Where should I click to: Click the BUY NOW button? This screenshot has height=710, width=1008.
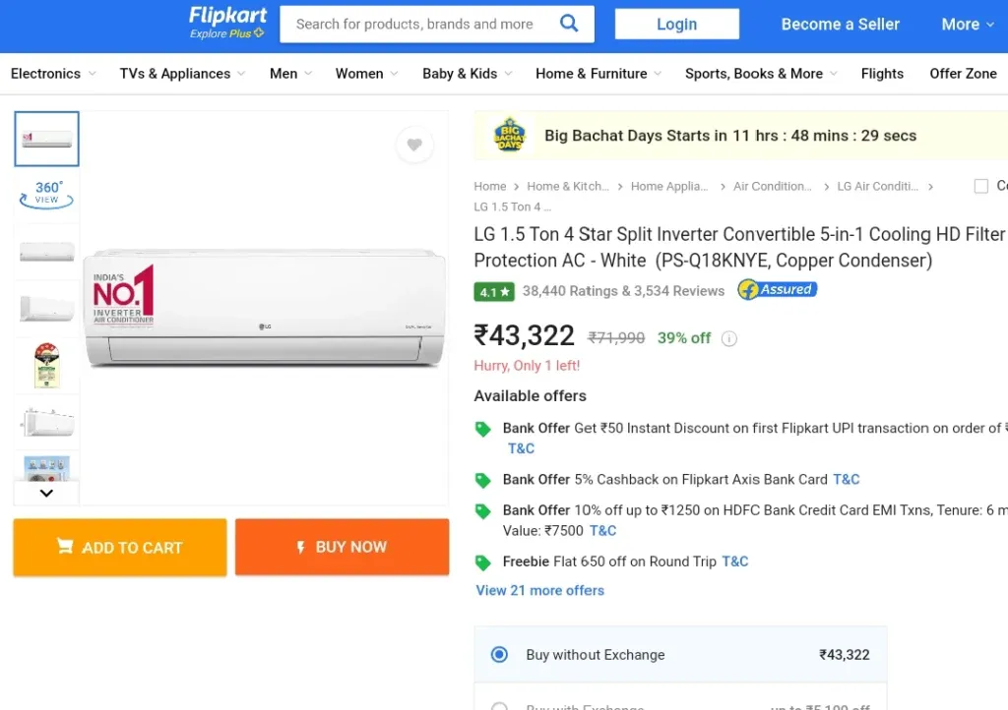click(342, 547)
